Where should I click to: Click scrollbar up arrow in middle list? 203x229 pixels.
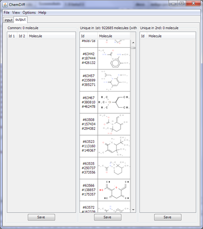point(133,43)
